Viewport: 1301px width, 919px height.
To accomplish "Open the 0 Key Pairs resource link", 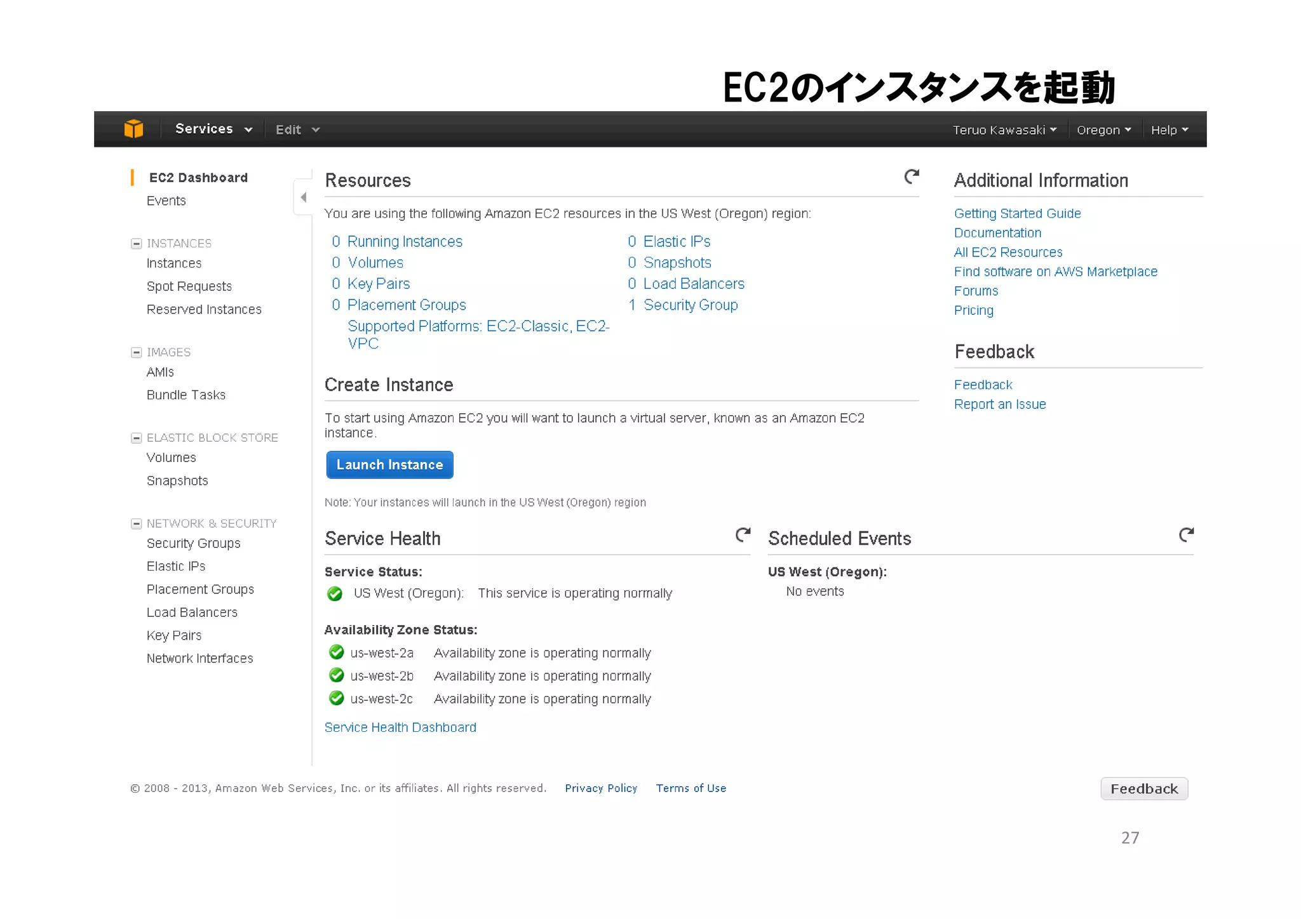I will [371, 284].
